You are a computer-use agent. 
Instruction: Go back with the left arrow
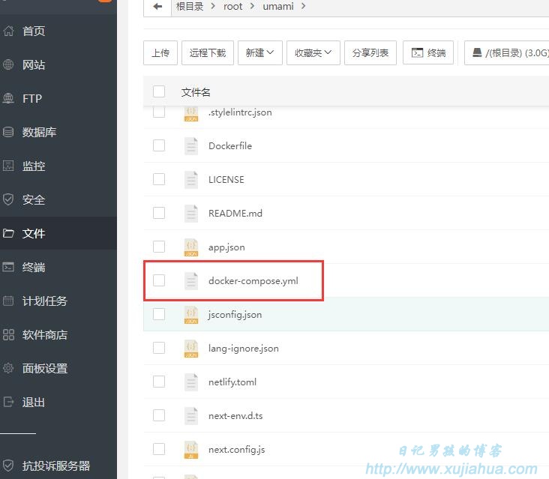coord(157,6)
